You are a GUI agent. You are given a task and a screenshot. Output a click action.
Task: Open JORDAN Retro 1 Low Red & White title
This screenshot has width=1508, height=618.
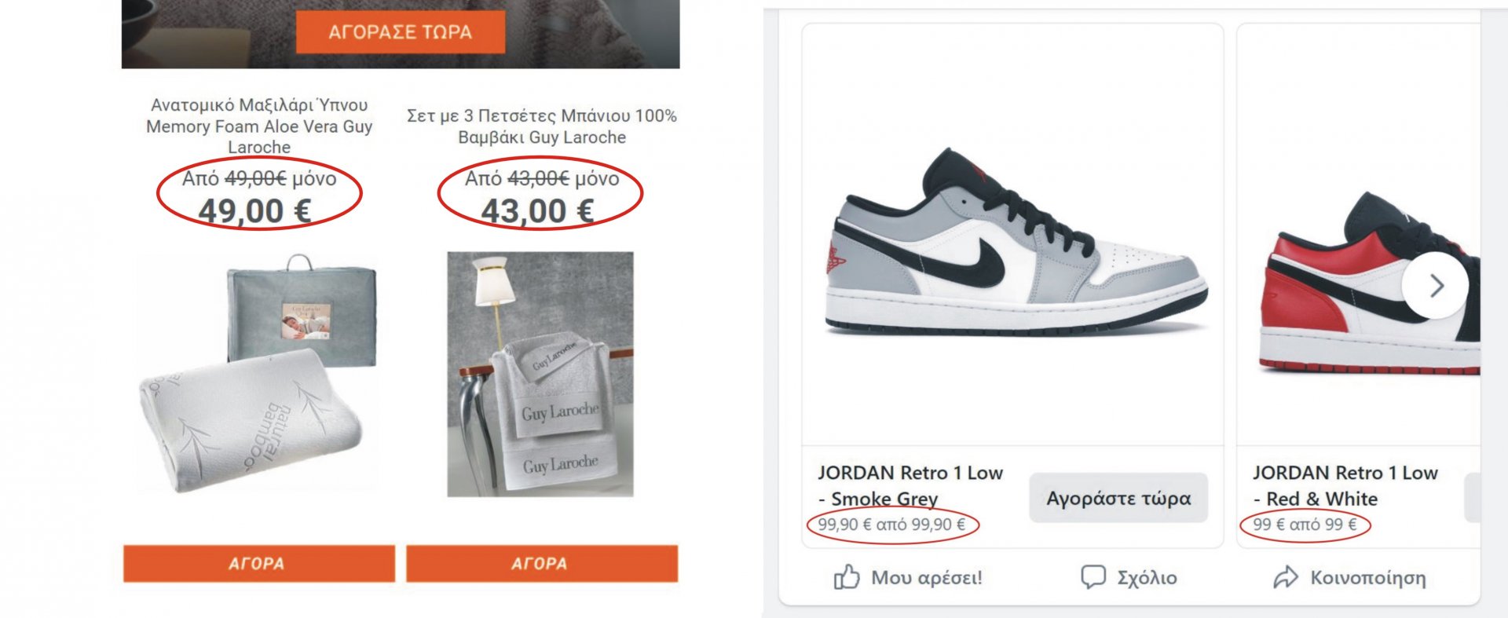(1345, 485)
